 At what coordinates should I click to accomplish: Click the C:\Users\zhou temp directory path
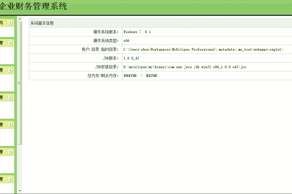tap(203, 50)
